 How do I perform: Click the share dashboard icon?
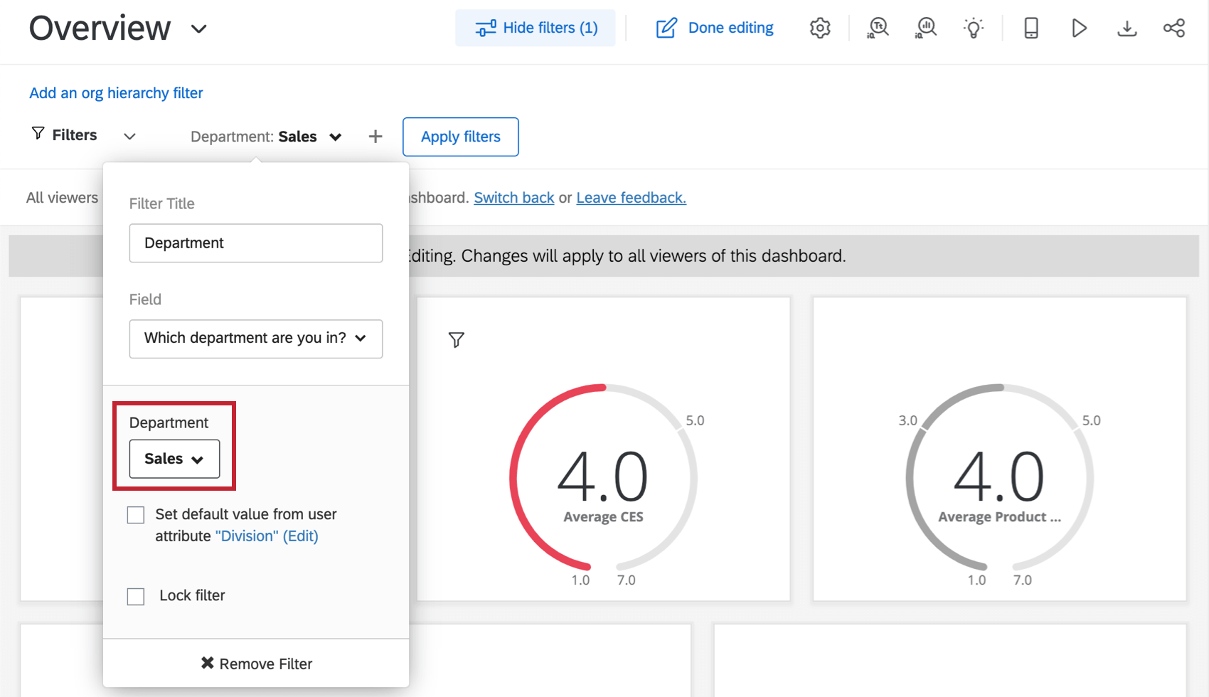click(x=1174, y=28)
